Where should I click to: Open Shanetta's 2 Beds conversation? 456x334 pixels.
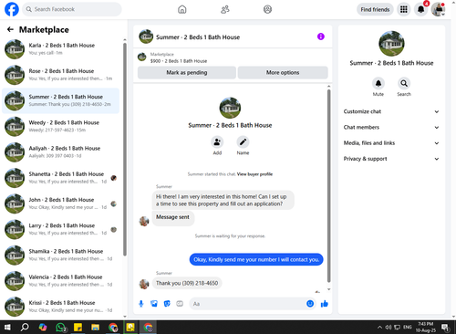tap(61, 178)
